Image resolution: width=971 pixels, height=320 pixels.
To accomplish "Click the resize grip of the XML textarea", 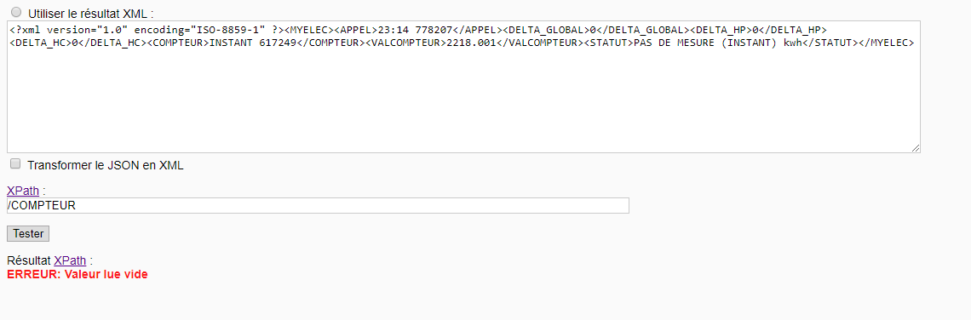I will [916, 147].
